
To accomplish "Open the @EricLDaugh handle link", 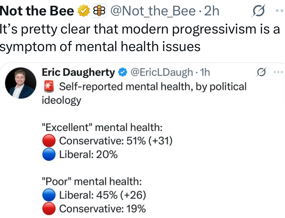I will (x=162, y=72).
